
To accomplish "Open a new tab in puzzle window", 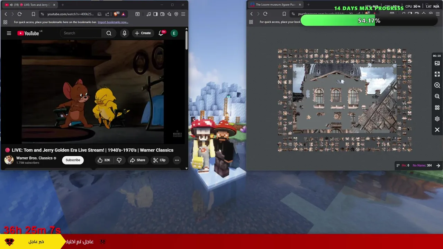I will click(308, 5).
